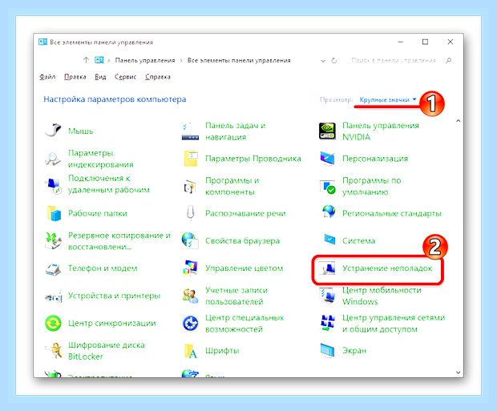Click the scrollbar down arrow

click(x=458, y=373)
